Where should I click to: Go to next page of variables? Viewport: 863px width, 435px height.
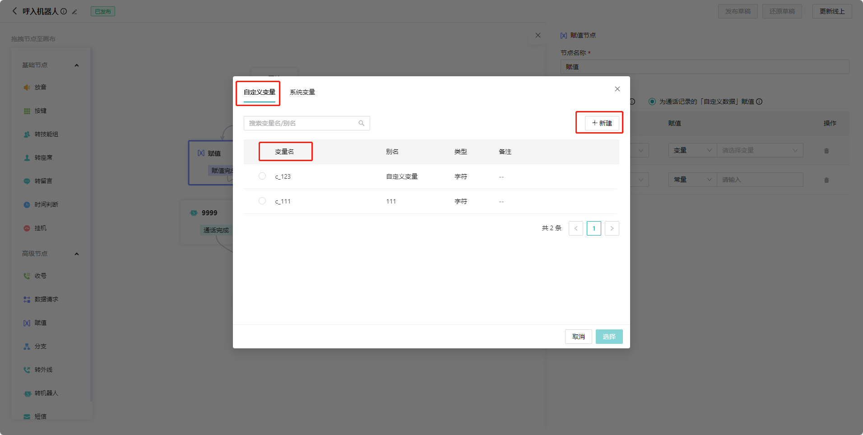pos(612,228)
